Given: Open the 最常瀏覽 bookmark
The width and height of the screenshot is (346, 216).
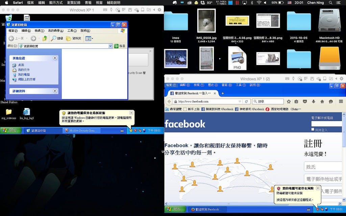Looking at the screenshot, I should (173, 109).
